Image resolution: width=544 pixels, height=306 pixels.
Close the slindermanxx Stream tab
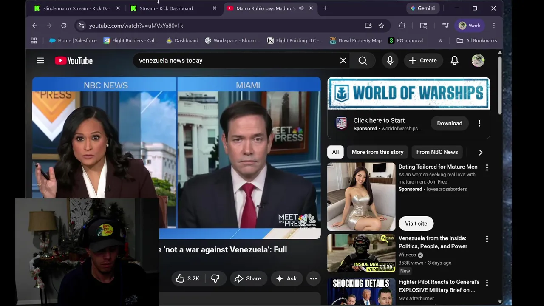(x=118, y=8)
